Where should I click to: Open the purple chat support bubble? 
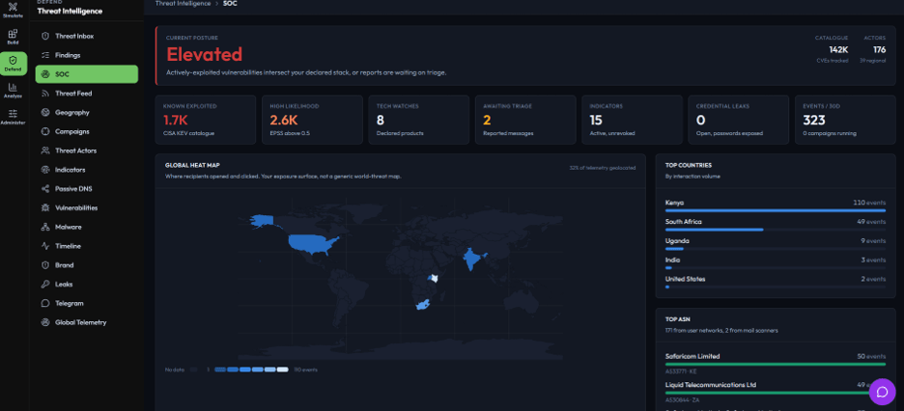click(x=882, y=392)
